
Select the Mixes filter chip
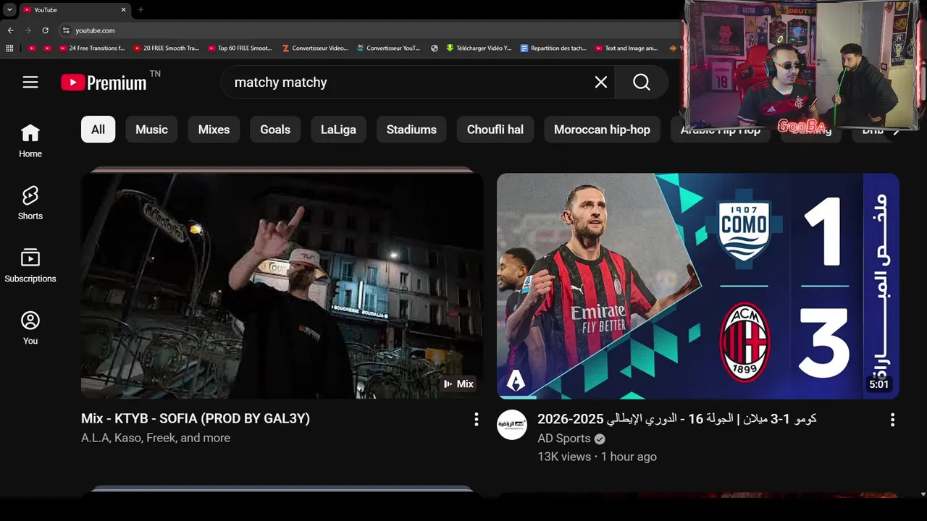pos(214,130)
